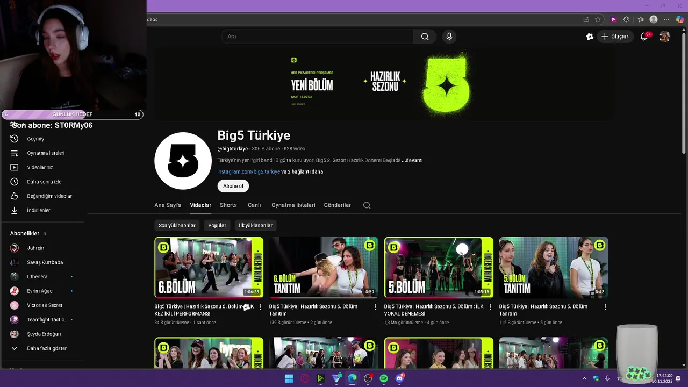This screenshot has width=688, height=387.
Task: Filter videos by İlk yüklenenler
Action: [255, 225]
